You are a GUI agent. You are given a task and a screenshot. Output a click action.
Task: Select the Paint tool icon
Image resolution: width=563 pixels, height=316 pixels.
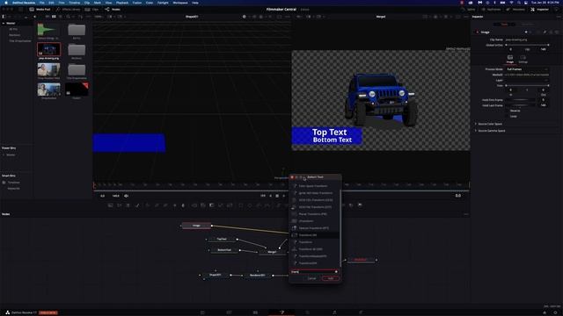coord(137,205)
